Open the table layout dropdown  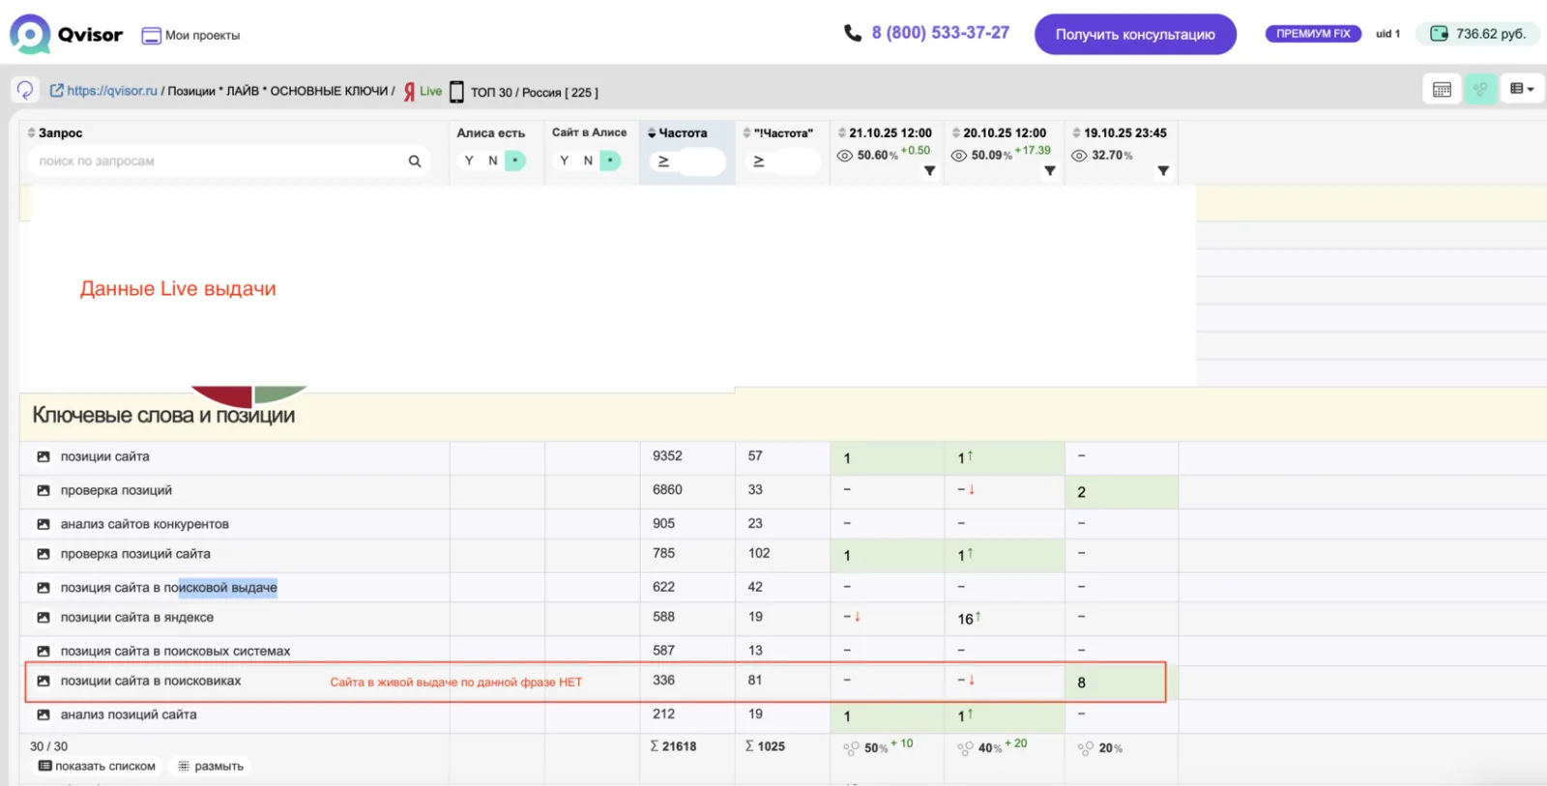point(1522,89)
